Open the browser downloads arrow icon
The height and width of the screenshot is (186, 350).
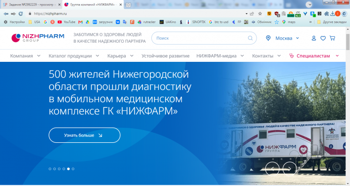[x=332, y=14]
